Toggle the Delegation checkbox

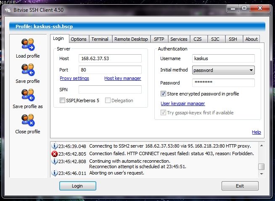[108, 100]
